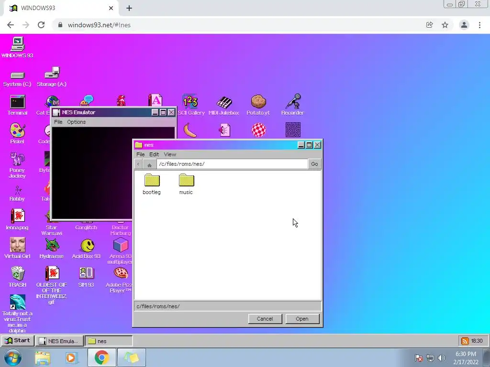
Task: Switch to NES Emulator taskbar item
Action: pyautogui.click(x=59, y=341)
